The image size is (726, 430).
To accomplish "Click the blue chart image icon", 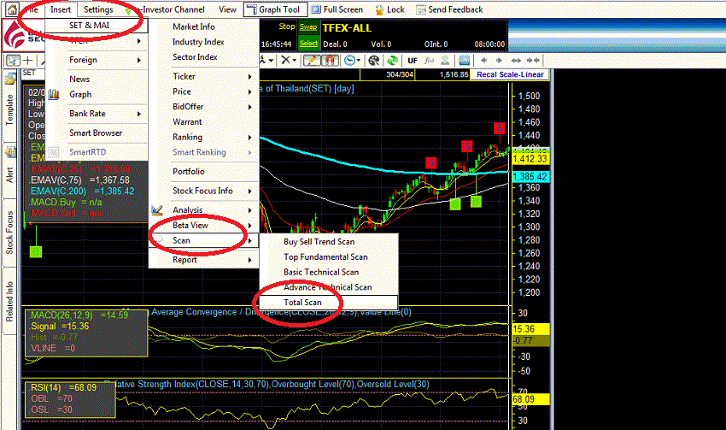I will pos(464,60).
